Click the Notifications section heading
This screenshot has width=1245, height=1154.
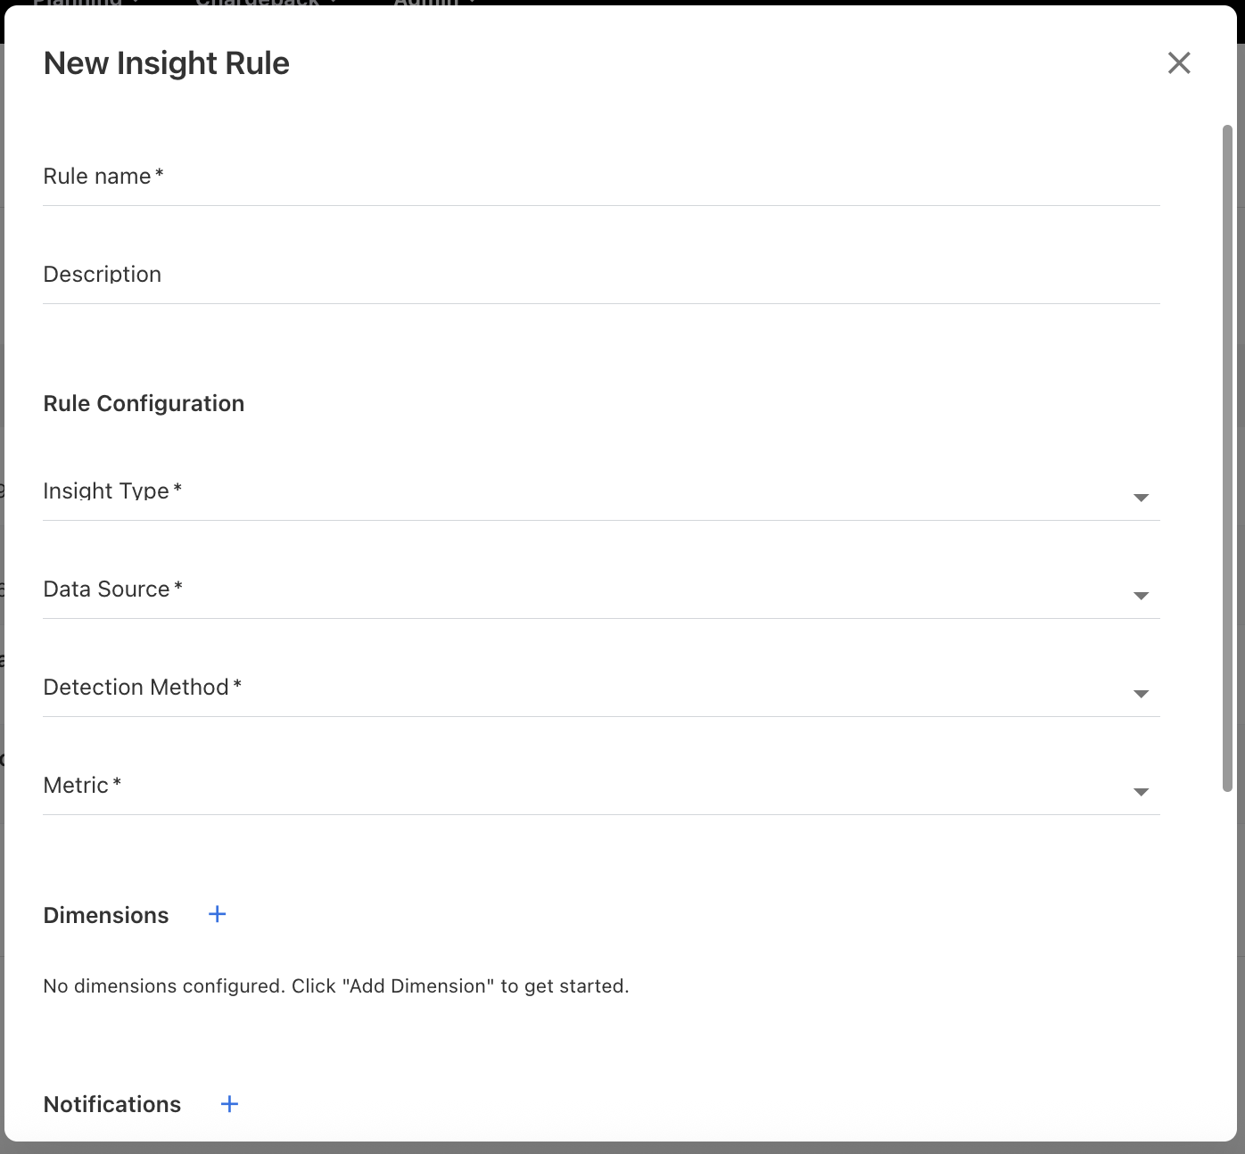111,1104
